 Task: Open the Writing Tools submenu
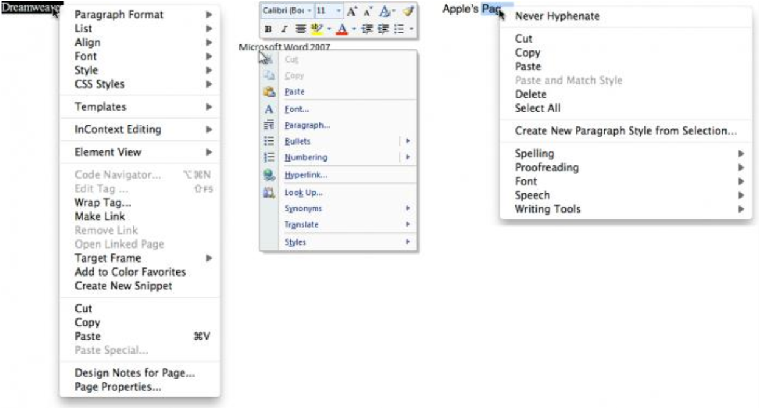[626, 210]
